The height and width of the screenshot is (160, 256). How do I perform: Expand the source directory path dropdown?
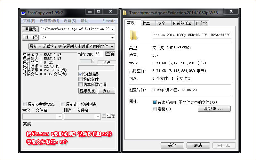112,29
